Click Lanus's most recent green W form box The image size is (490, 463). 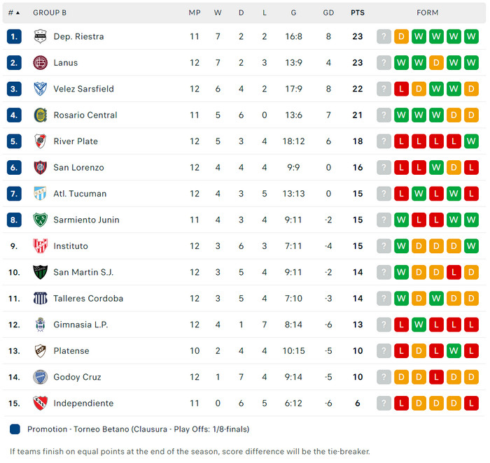401,63
